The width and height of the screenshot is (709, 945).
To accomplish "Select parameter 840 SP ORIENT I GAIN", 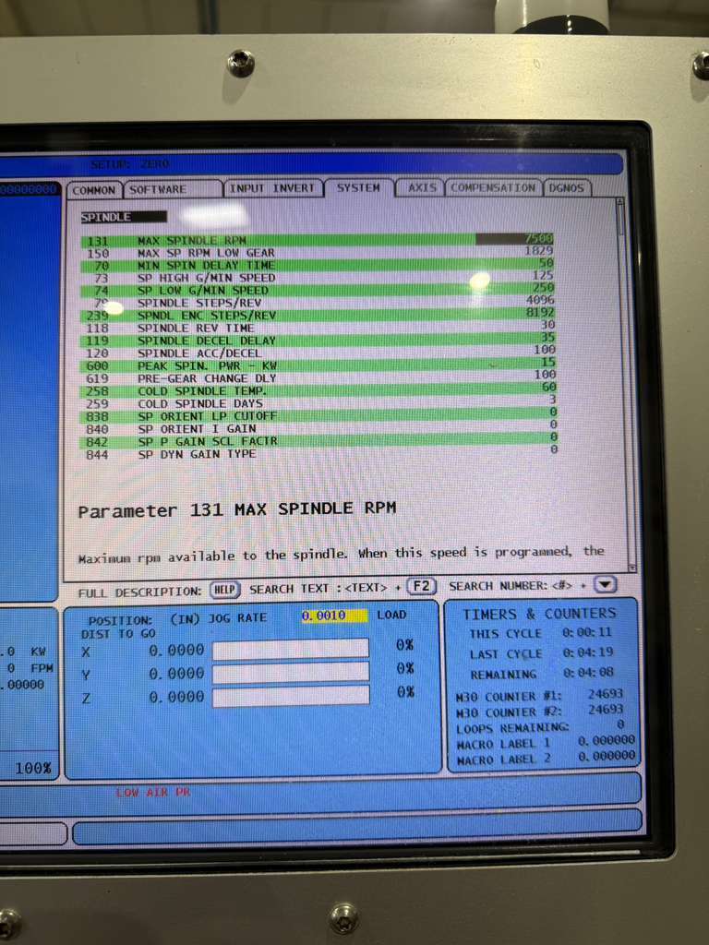I will click(x=318, y=428).
